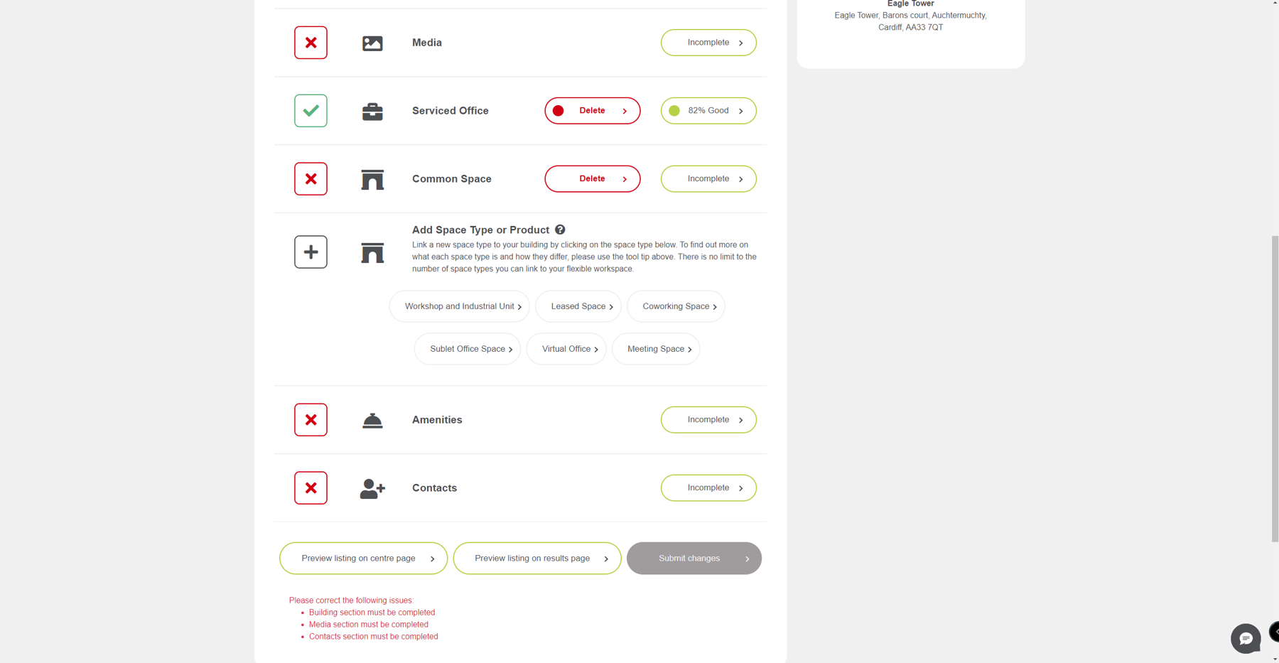Viewport: 1279px width, 663px height.
Task: Expand the Incomplete status for Amenities
Action: [708, 419]
